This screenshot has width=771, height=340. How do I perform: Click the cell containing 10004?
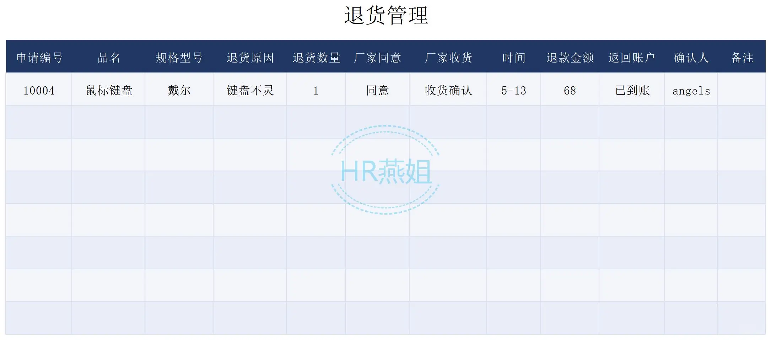(40, 90)
